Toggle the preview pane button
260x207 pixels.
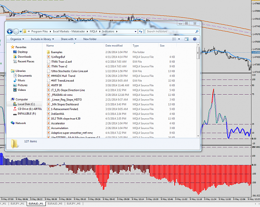coord(186,39)
